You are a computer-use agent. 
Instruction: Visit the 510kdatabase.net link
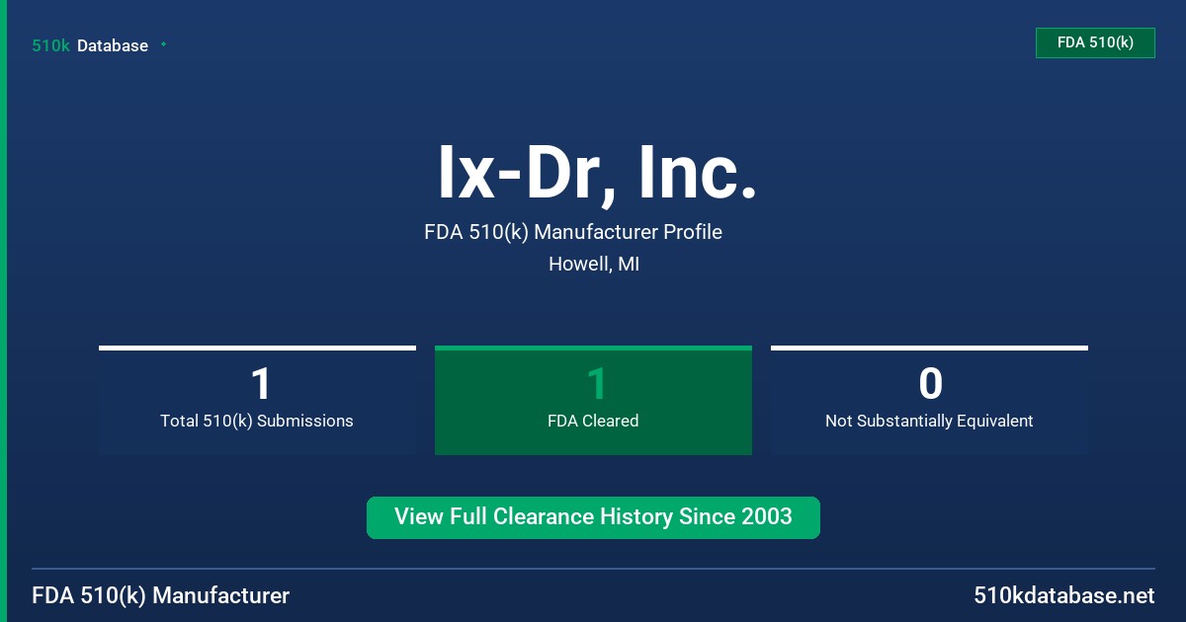pyautogui.click(x=1064, y=595)
